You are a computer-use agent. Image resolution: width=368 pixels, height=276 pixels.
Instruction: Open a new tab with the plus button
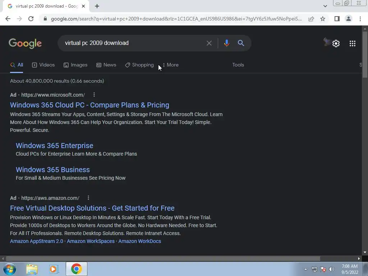[x=97, y=6]
